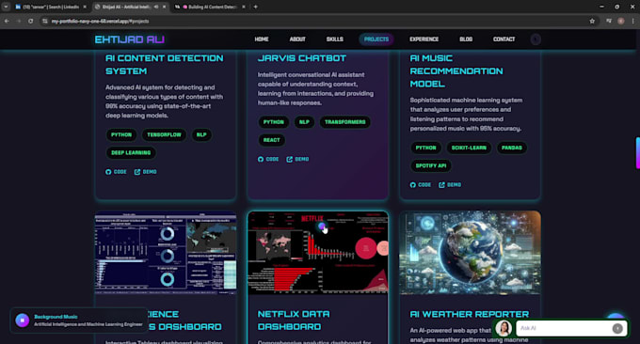Send the Ask AI message arrow
Image resolution: width=640 pixels, height=344 pixels.
point(617,328)
